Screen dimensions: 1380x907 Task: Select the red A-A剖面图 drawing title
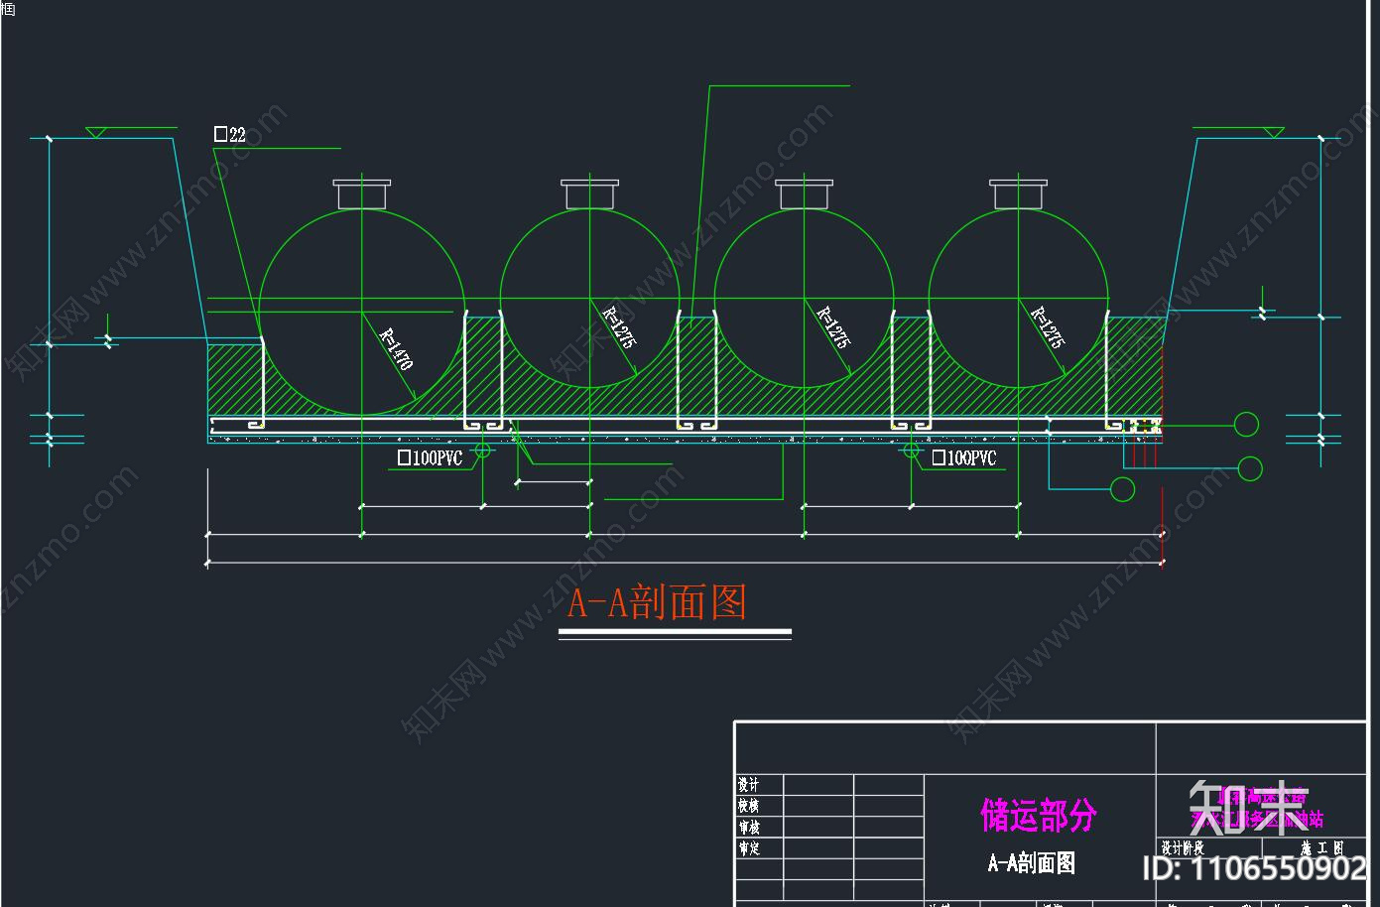point(657,601)
